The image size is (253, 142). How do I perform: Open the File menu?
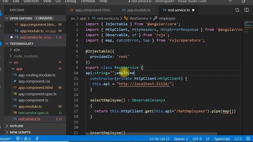tap(5, 1)
